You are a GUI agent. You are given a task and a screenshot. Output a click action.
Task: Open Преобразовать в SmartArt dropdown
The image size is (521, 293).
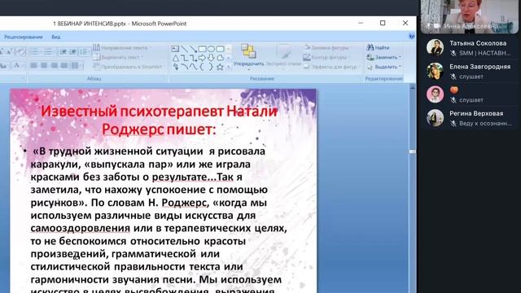[x=129, y=67]
